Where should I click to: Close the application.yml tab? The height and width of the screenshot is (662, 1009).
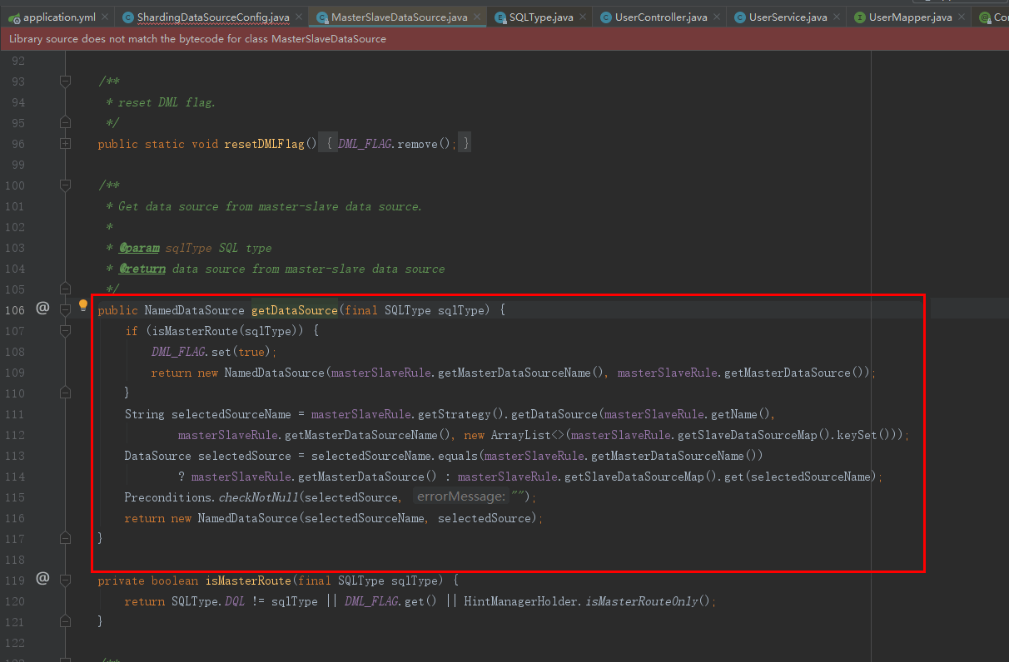click(x=104, y=17)
